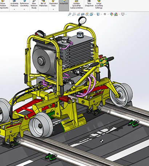The image size is (149, 166).
Task: Click Show Hidden Components command
Action: (4, 5)
